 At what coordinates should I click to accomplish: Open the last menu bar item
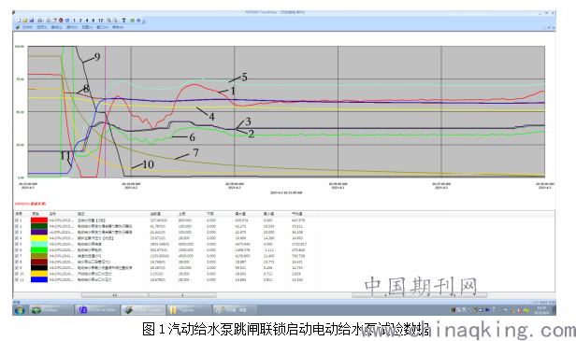point(118,27)
